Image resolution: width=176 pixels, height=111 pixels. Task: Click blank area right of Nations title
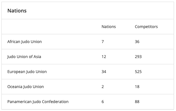(x=100, y=11)
